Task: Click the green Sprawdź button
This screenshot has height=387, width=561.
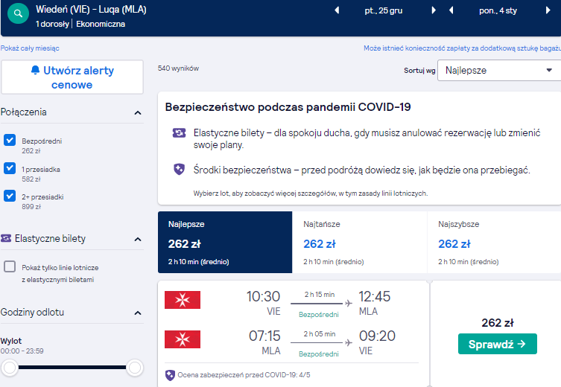Action: pos(498,344)
